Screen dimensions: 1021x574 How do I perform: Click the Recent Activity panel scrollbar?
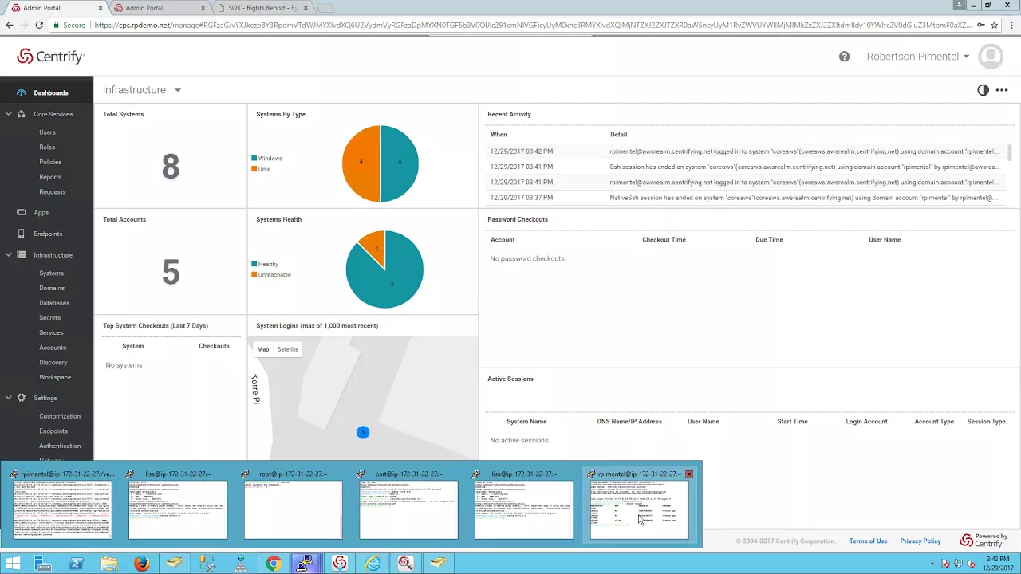(x=1010, y=152)
